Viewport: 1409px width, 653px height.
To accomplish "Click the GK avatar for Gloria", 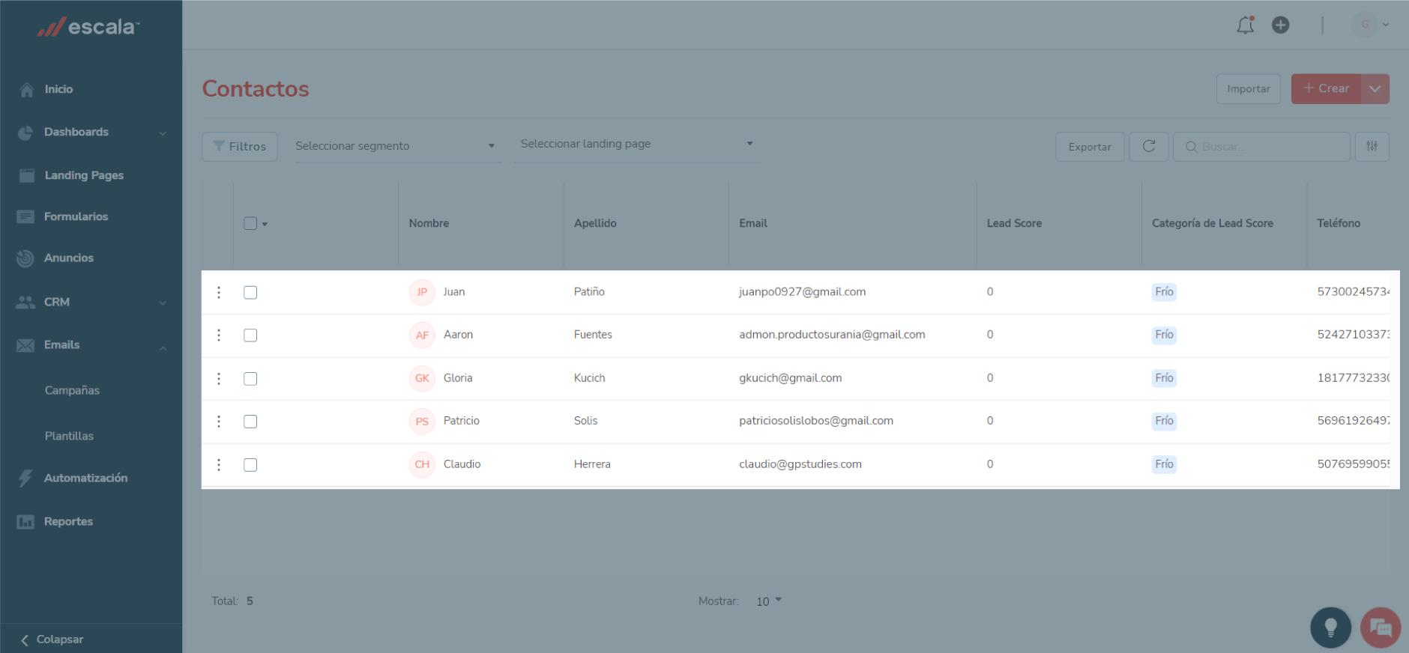I will point(422,378).
